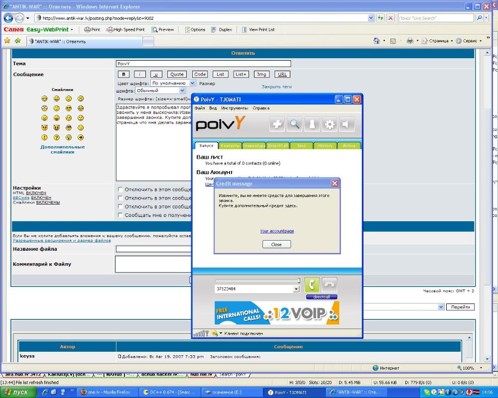This screenshot has width=498, height=398.
Task: Click the Закрыть теги link
Action: click(x=276, y=87)
